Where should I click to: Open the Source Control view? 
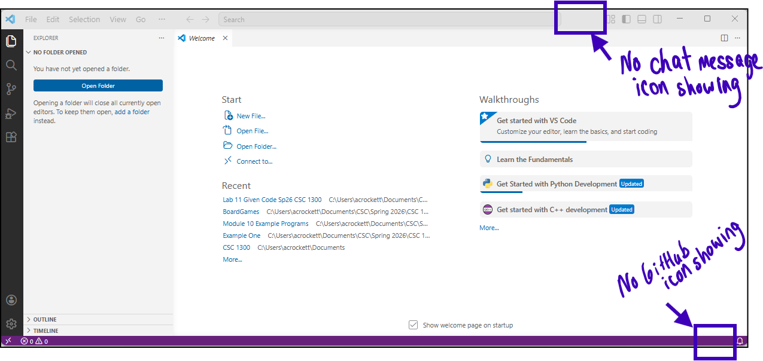click(x=11, y=89)
